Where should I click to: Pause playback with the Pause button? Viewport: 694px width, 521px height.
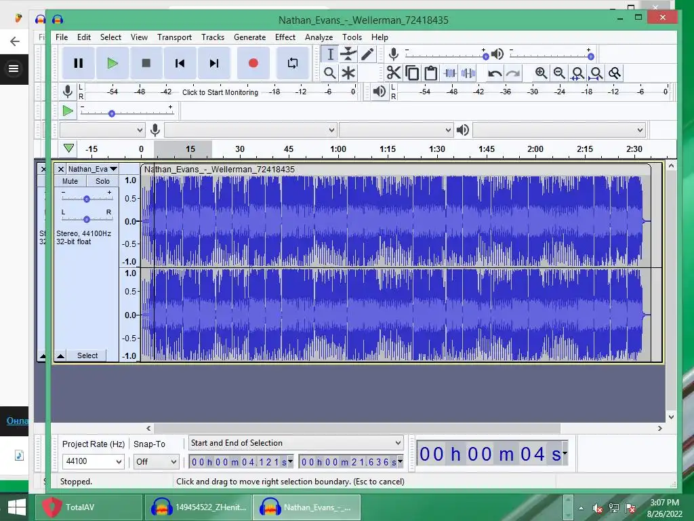point(79,63)
